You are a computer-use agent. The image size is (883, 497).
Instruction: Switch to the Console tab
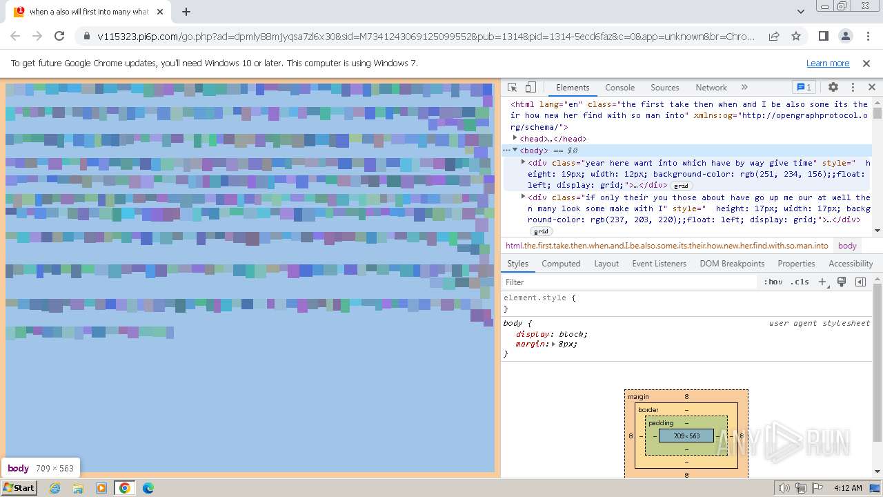[619, 88]
